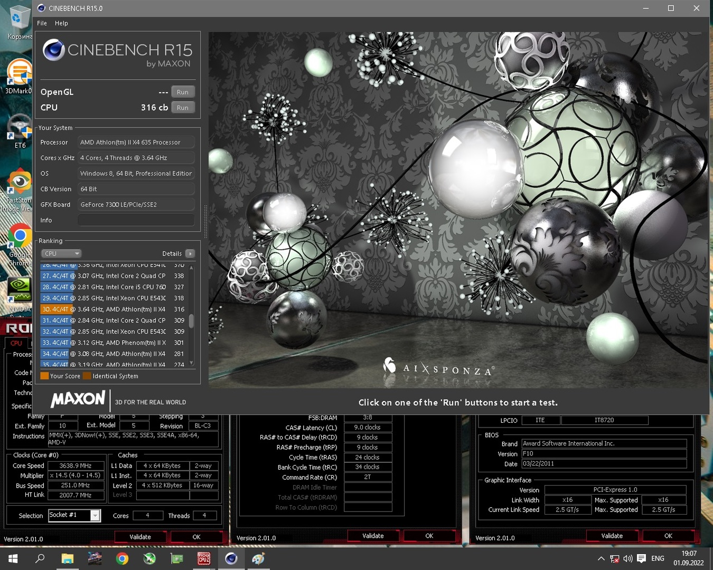The width and height of the screenshot is (713, 570).
Task: Select ranking row 28 Intel Core i5 CPU 760
Action: pyautogui.click(x=113, y=287)
